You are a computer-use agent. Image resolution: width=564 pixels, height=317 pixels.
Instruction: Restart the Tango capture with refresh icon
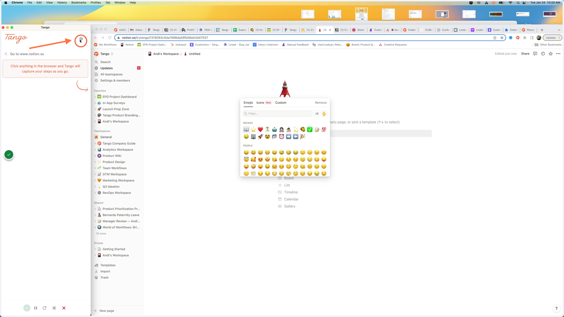click(x=45, y=308)
